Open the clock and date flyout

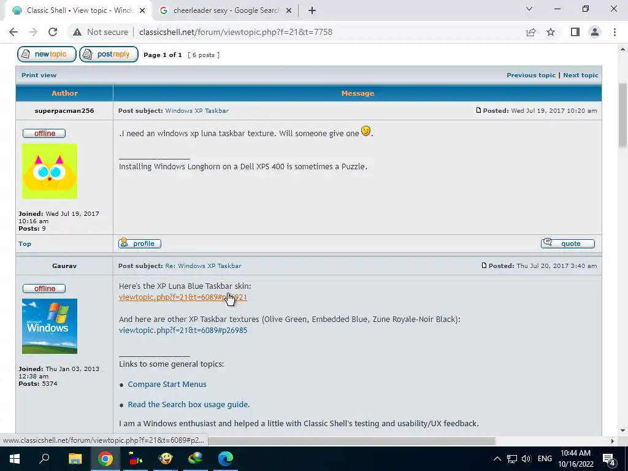point(575,459)
